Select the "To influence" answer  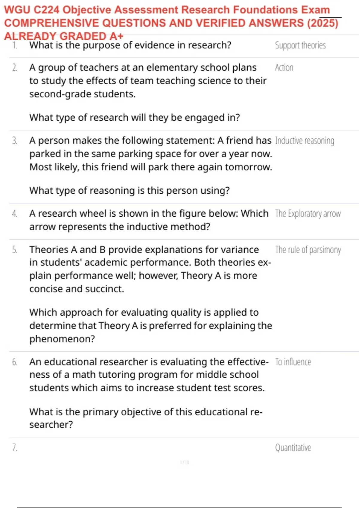pos(293,362)
